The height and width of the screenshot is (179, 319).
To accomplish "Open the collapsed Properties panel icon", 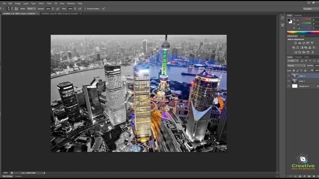I will tap(283, 25).
